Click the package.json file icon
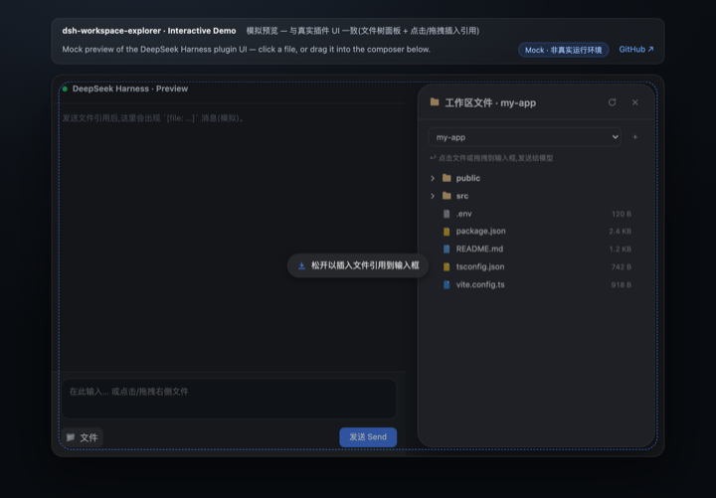The width and height of the screenshot is (716, 498). coord(447,232)
